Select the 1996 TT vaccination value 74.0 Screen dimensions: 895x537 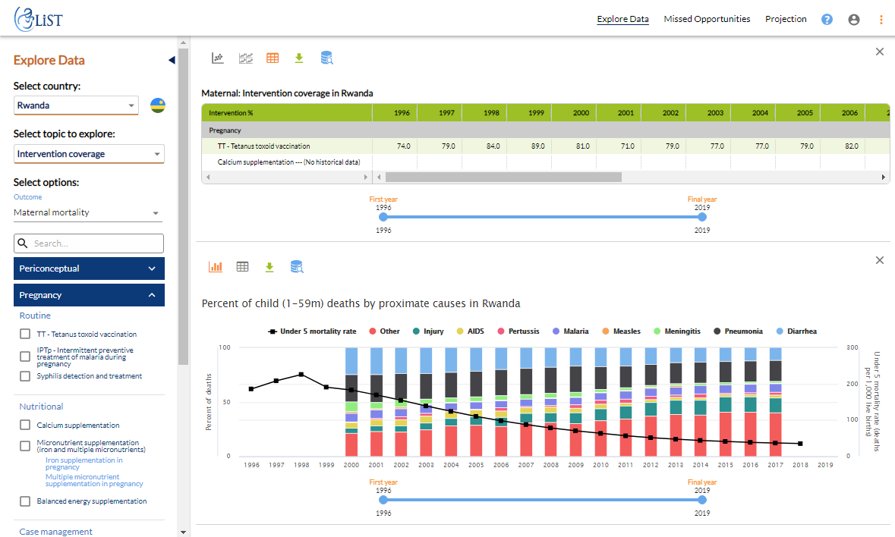pos(404,146)
